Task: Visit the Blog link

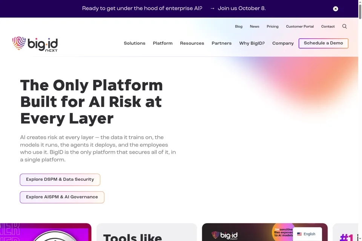Action: pyautogui.click(x=239, y=26)
